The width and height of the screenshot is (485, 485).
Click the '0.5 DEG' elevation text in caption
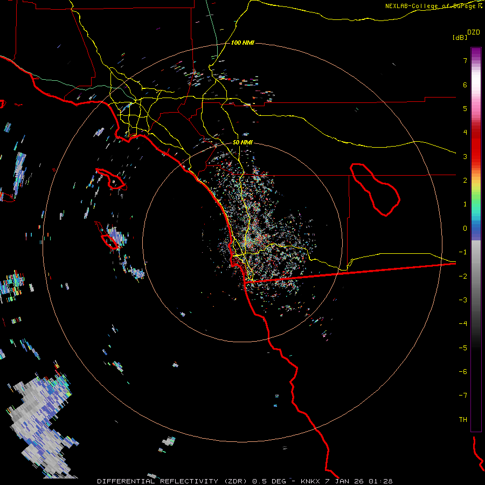click(269, 481)
